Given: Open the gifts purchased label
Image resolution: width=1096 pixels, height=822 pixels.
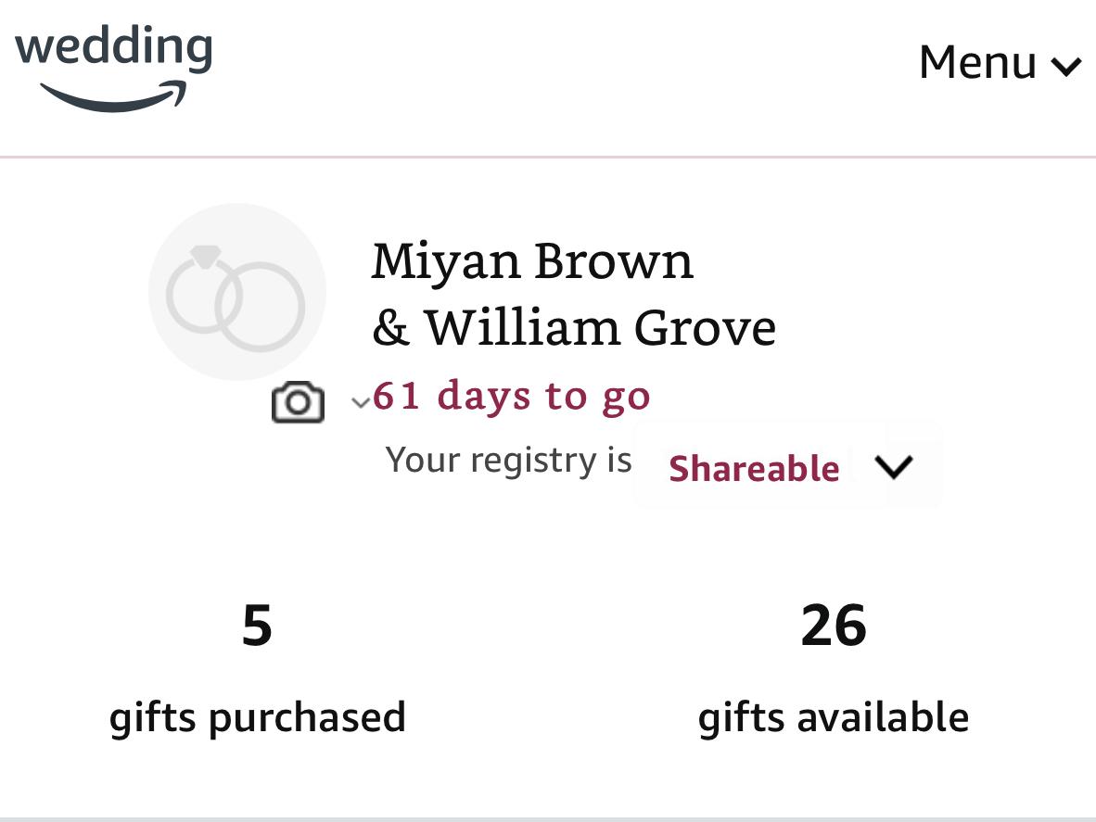Looking at the screenshot, I should pyautogui.click(x=258, y=718).
